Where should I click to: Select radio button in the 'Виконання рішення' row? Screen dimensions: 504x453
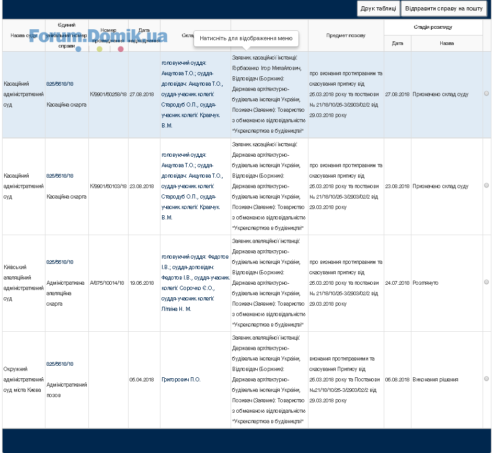click(486, 379)
